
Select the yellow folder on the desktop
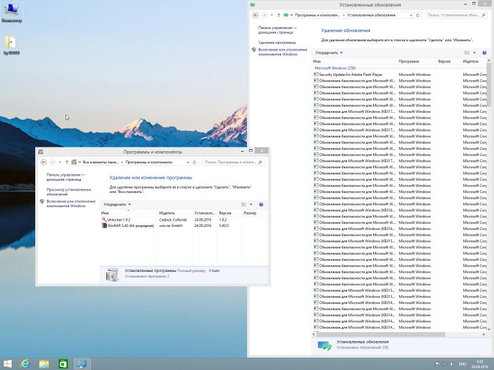tap(11, 44)
